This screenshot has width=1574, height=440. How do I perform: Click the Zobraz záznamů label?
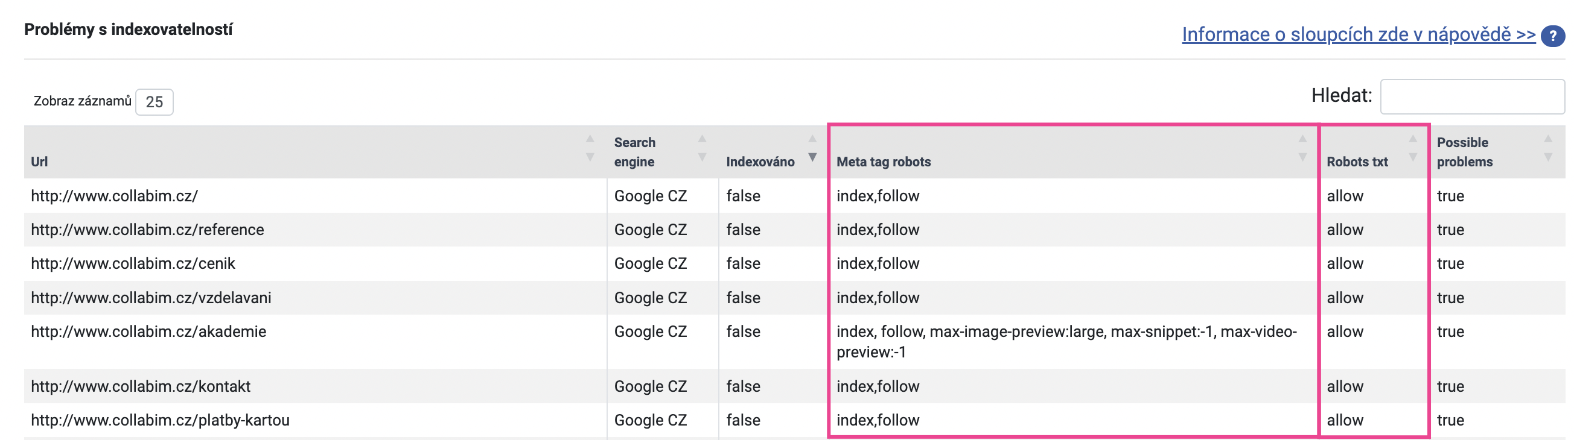pyautogui.click(x=82, y=101)
